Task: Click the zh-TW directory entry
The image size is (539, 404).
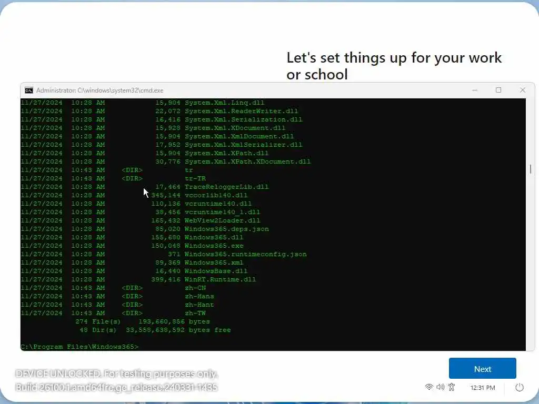Action: pyautogui.click(x=195, y=313)
